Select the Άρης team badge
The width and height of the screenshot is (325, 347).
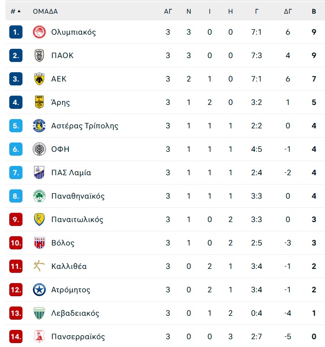click(x=39, y=102)
